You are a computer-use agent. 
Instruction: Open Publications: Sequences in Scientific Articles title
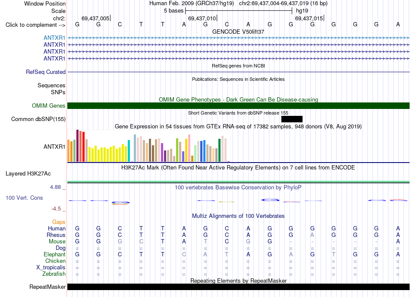click(x=238, y=79)
